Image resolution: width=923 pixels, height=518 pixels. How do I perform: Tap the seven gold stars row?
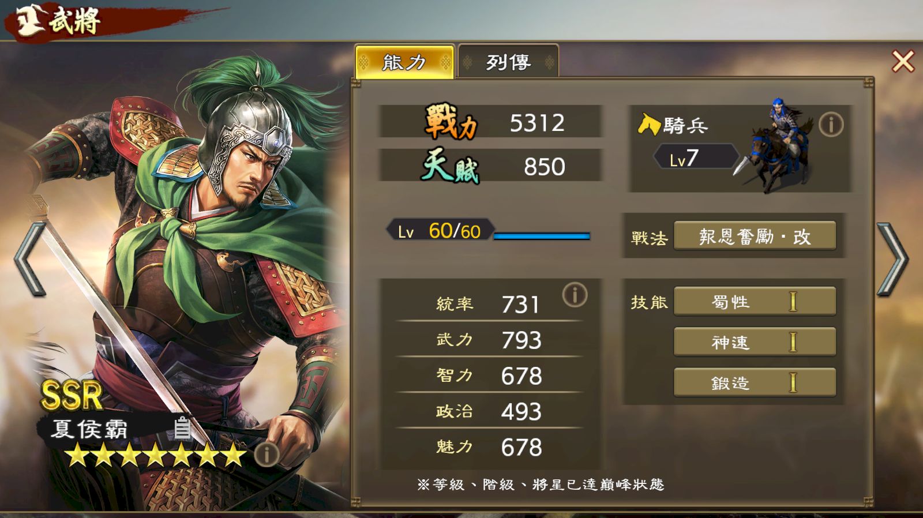(x=156, y=455)
